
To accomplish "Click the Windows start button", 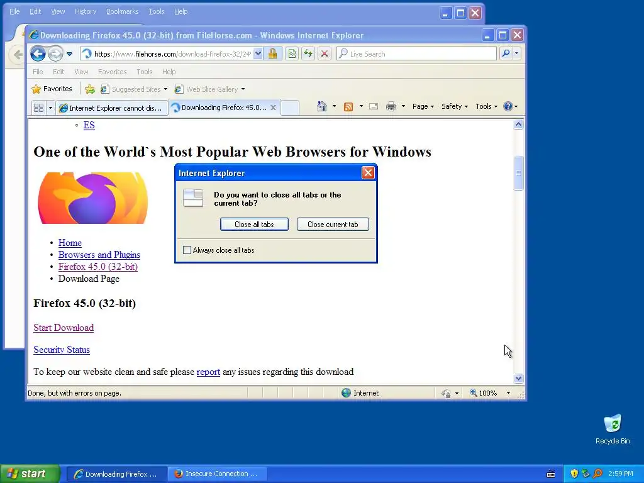I will 30,474.
